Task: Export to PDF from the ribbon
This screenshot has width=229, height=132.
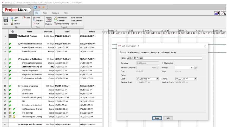Action: pos(36,24)
